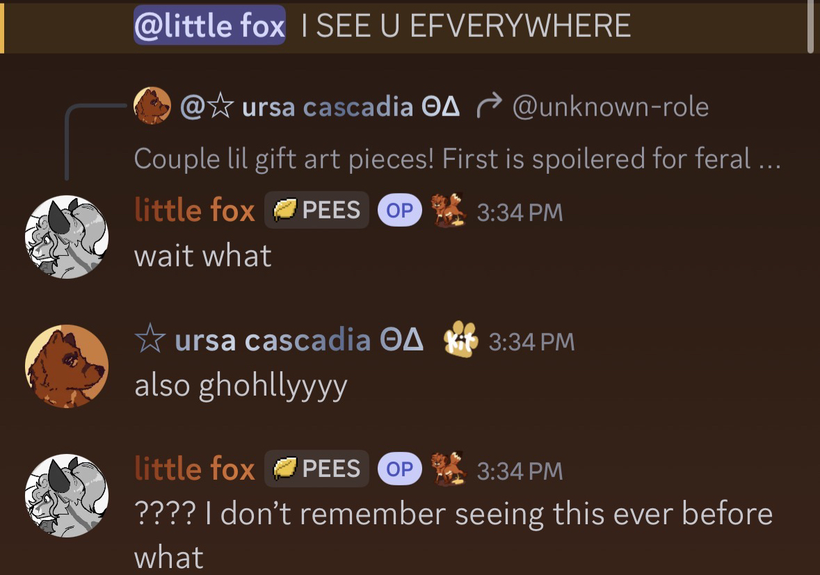
Task: Click the leaf PEES tag on first message
Action: pyautogui.click(x=316, y=210)
